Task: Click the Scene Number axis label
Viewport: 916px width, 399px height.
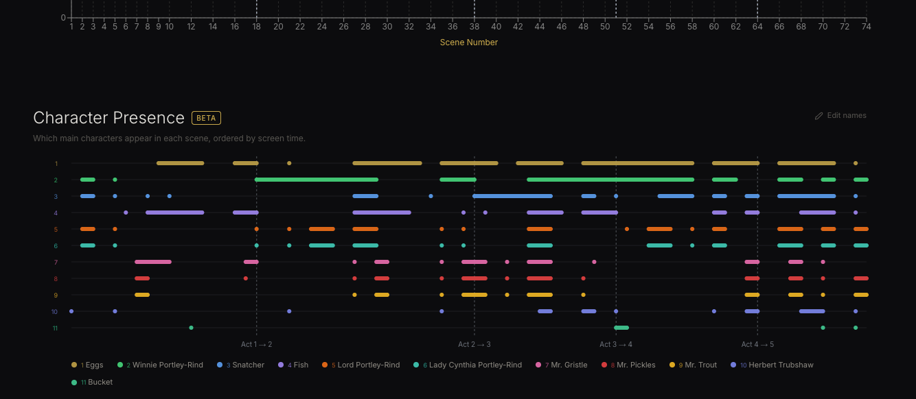Action: coord(469,43)
